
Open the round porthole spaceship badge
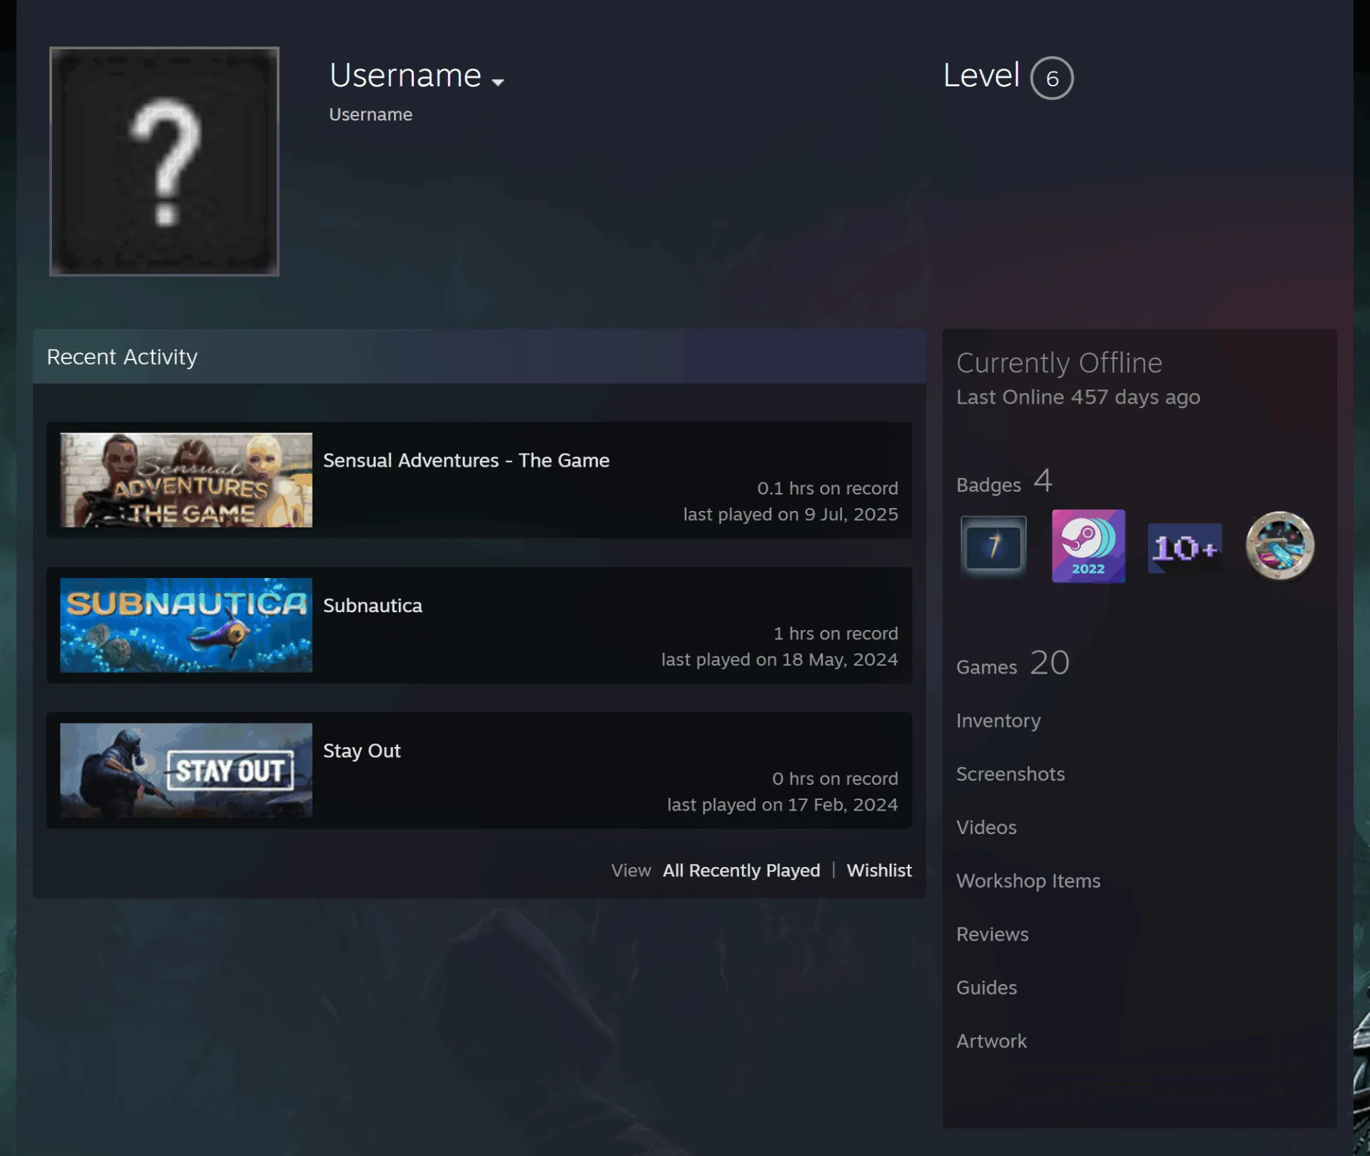1280,546
